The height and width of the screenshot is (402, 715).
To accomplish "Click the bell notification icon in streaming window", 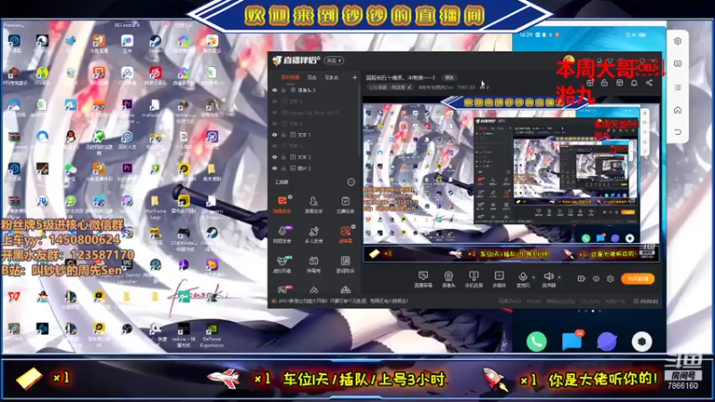I will click(635, 83).
